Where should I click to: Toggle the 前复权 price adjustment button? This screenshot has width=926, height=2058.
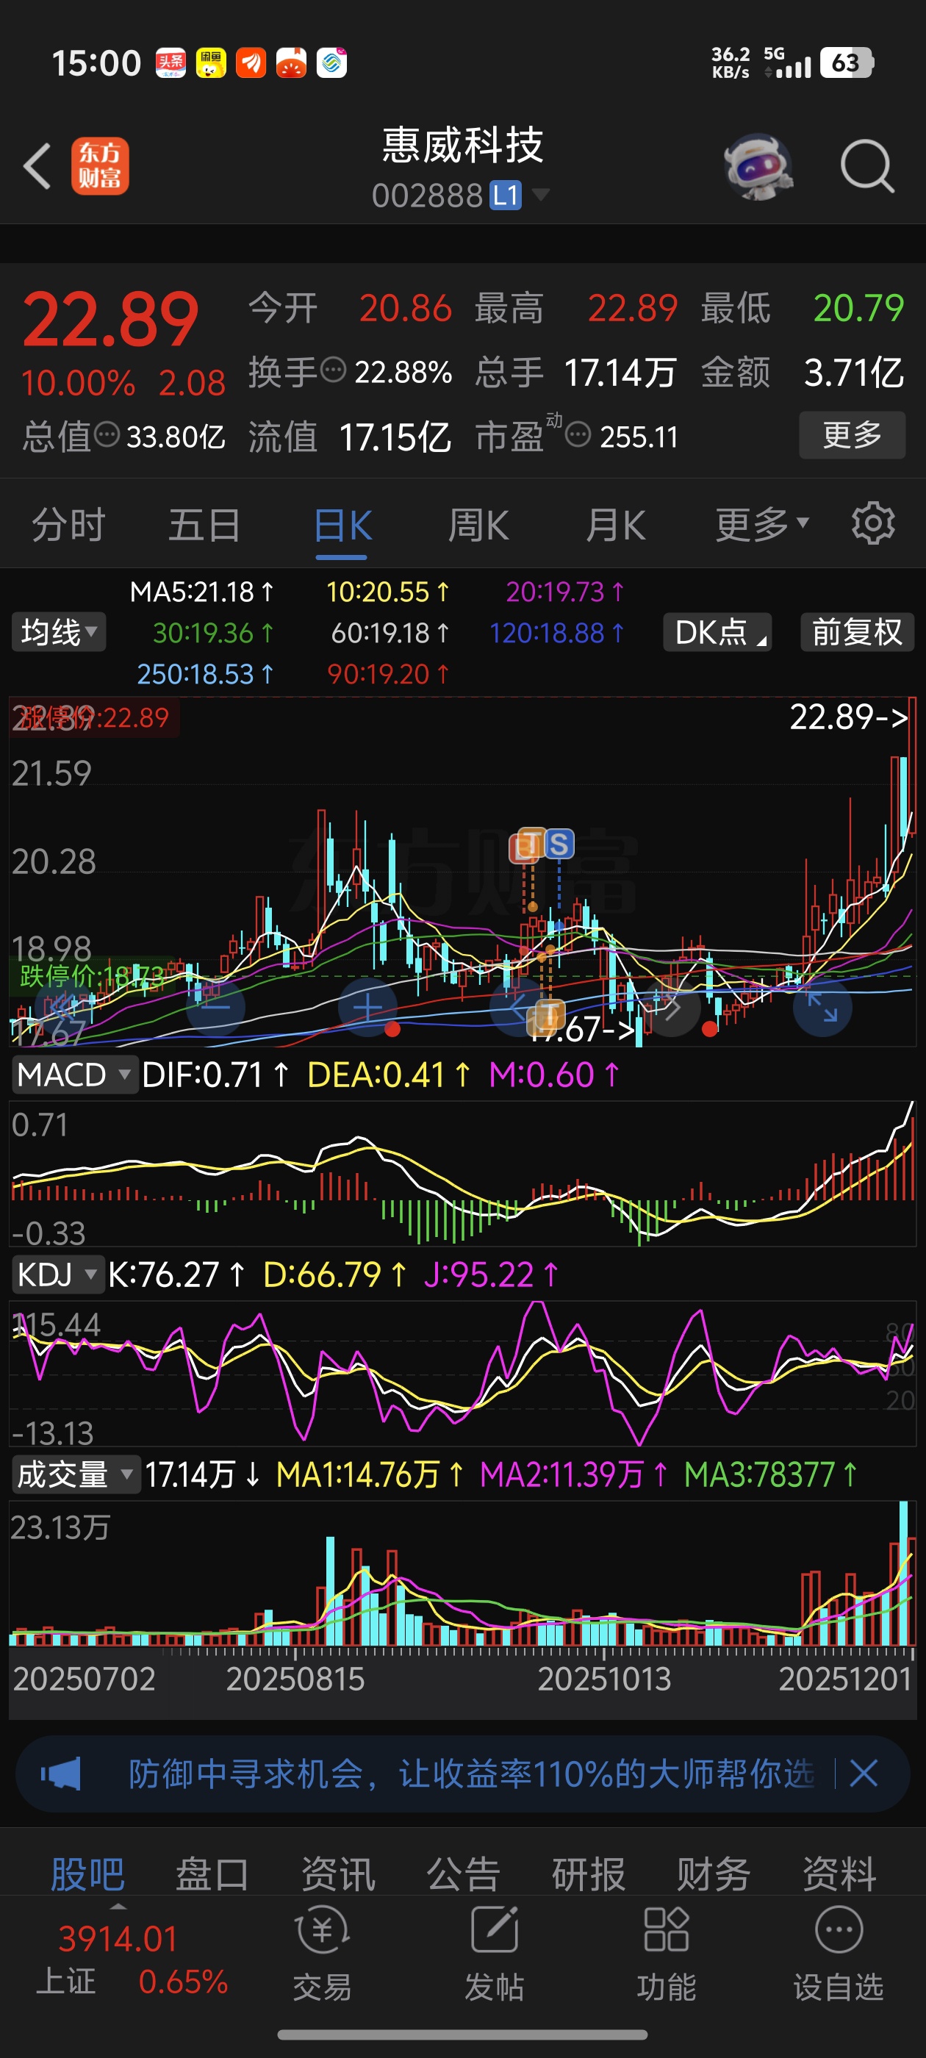tap(856, 632)
